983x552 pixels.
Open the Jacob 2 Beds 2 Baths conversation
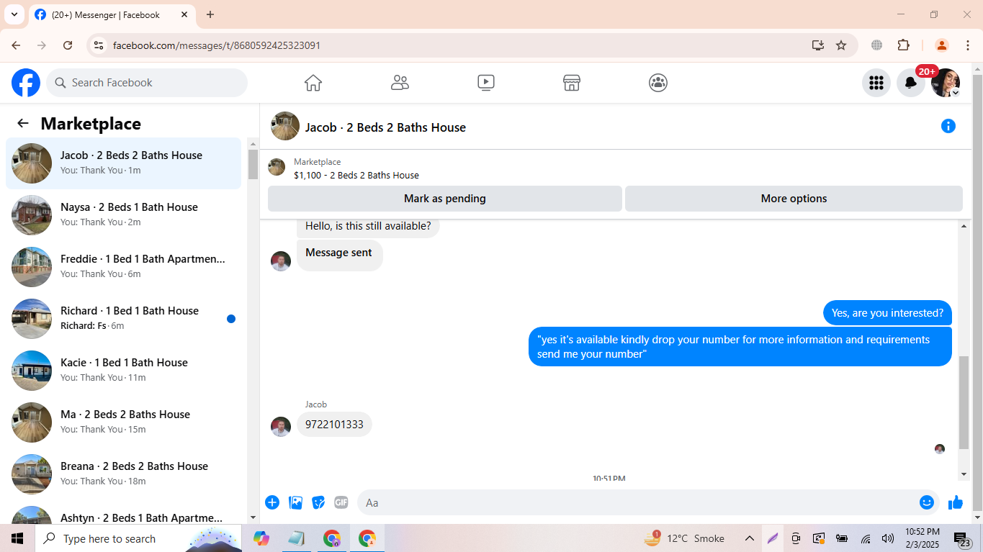123,163
